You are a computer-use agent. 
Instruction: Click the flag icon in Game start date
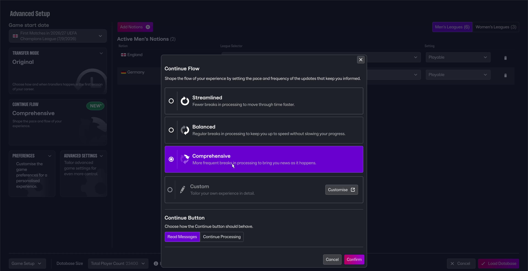(15, 36)
